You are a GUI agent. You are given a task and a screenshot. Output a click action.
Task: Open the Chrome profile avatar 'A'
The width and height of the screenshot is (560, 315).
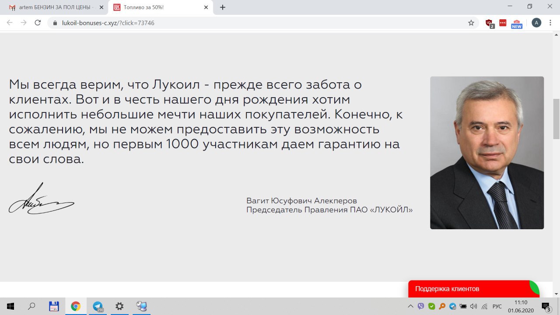536,23
